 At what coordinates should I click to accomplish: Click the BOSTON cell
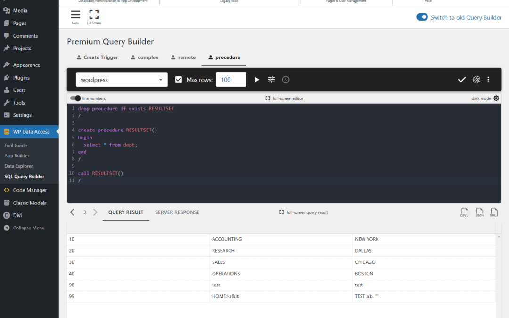(424, 274)
